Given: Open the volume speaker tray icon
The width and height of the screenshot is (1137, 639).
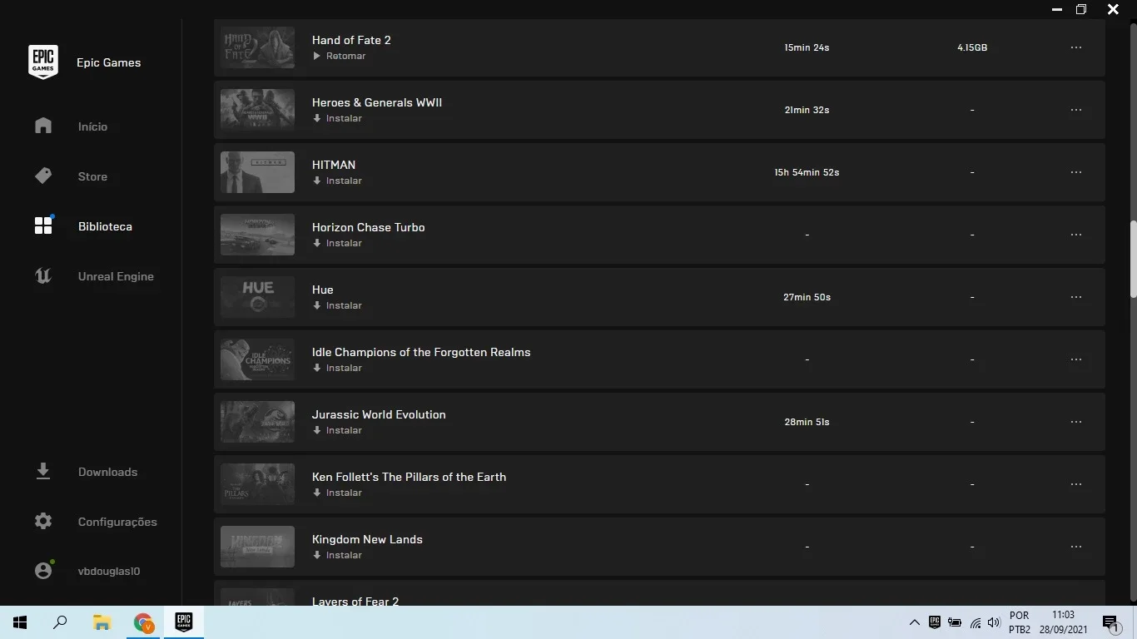Looking at the screenshot, I should (x=993, y=622).
